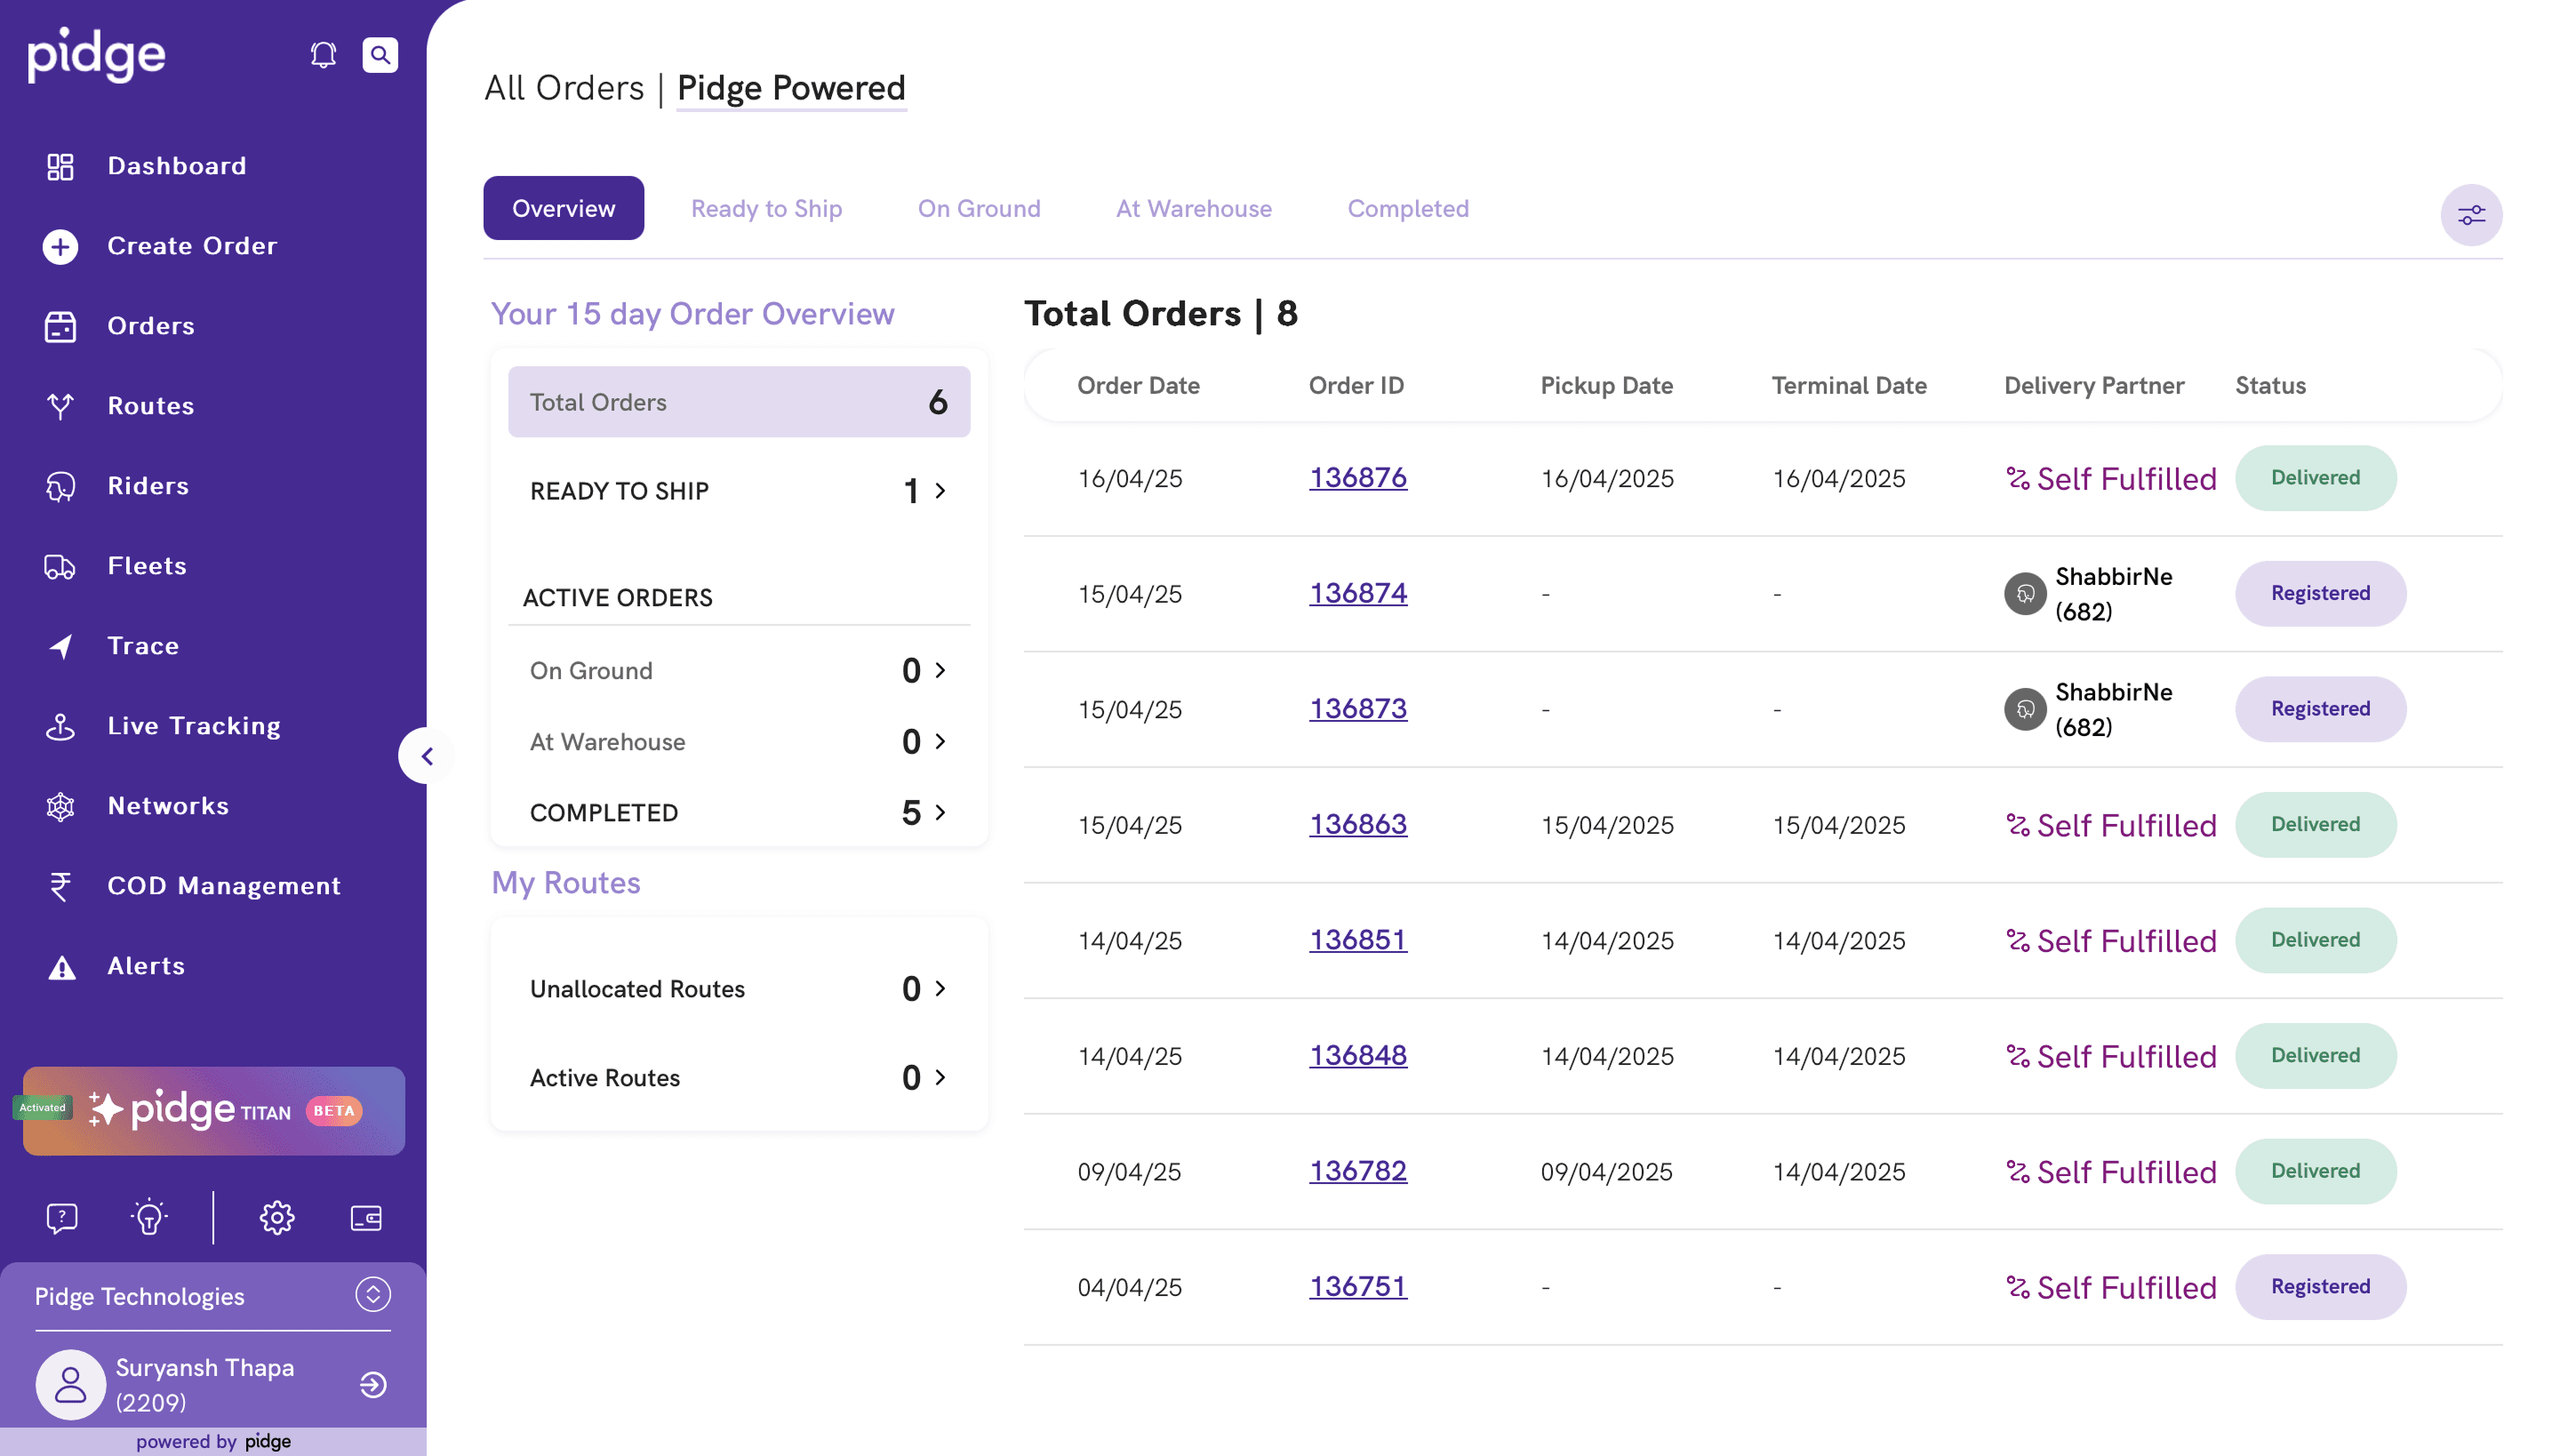Expand the Unallocated Routes chevron
The height and width of the screenshot is (1456, 2560).
pyautogui.click(x=940, y=988)
